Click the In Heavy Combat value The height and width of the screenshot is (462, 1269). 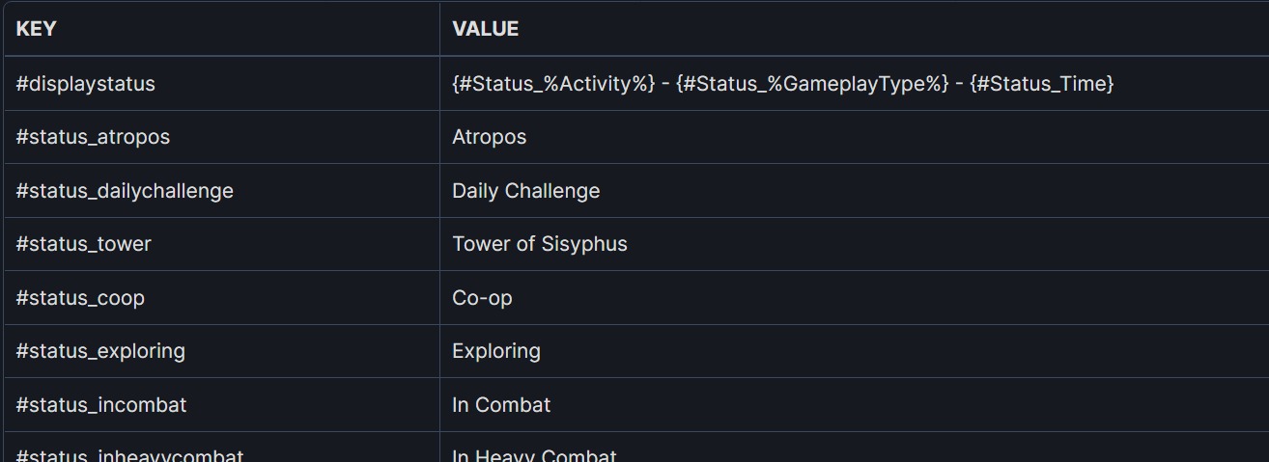click(533, 454)
